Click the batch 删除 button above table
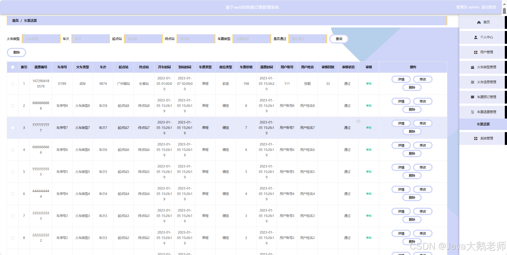The height and width of the screenshot is (255, 507). (17, 52)
